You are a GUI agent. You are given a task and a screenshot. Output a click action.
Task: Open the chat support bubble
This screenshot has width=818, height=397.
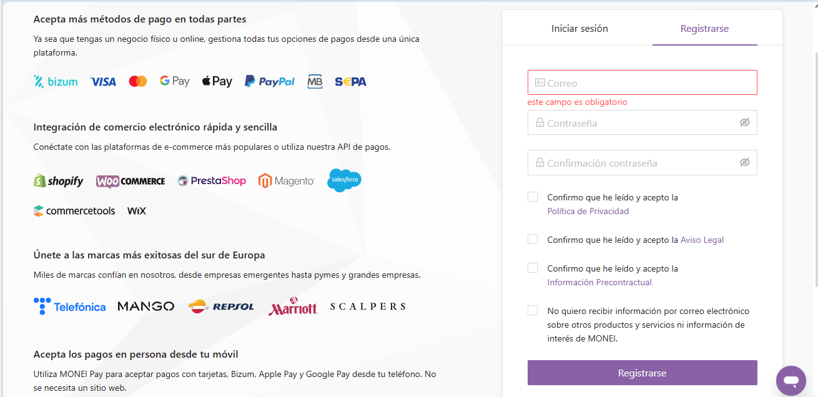[x=791, y=381]
